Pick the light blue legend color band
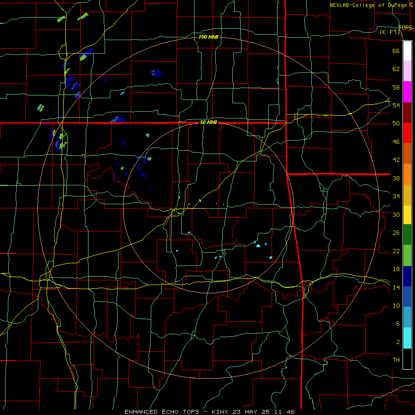415x415 pixels. point(407,317)
